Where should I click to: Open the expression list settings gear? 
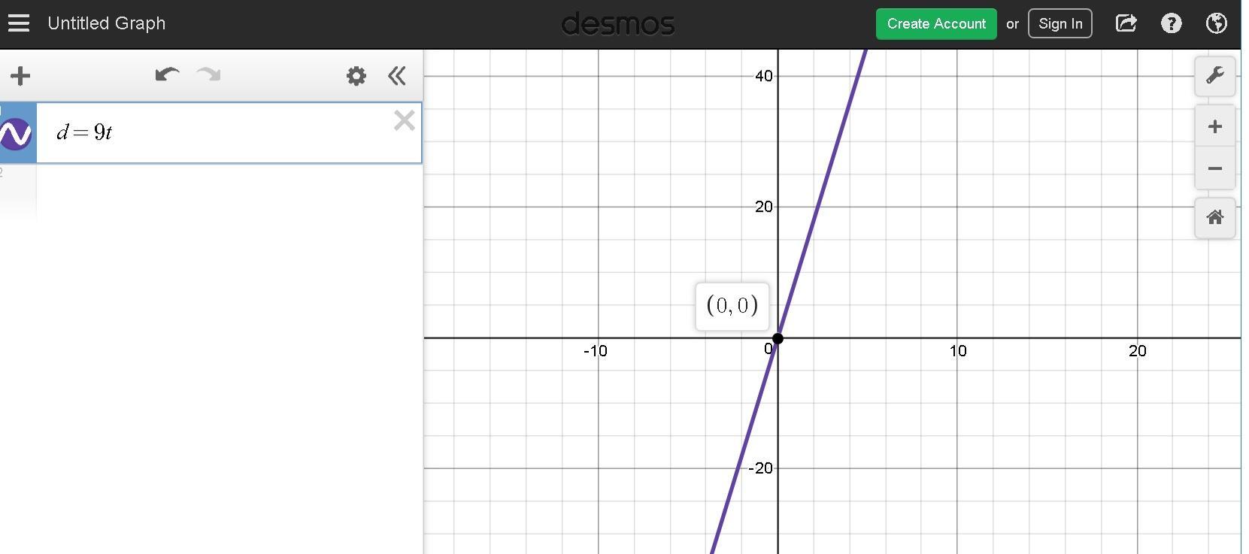pyautogui.click(x=356, y=76)
